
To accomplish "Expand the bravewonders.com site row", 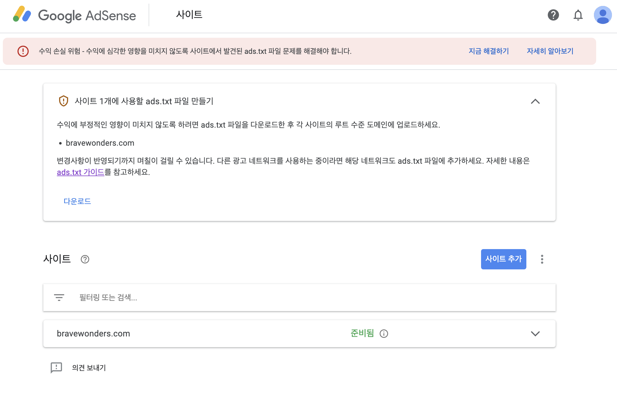I will (x=535, y=334).
